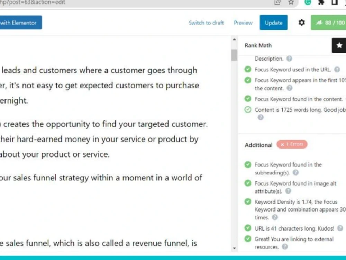Click help icon after 'the content.' first 10% line
This screenshot has height=260, width=346.
coord(289,88)
